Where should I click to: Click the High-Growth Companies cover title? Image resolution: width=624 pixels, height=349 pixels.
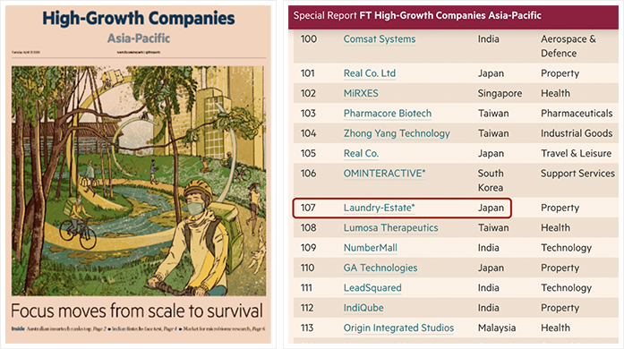tap(139, 18)
